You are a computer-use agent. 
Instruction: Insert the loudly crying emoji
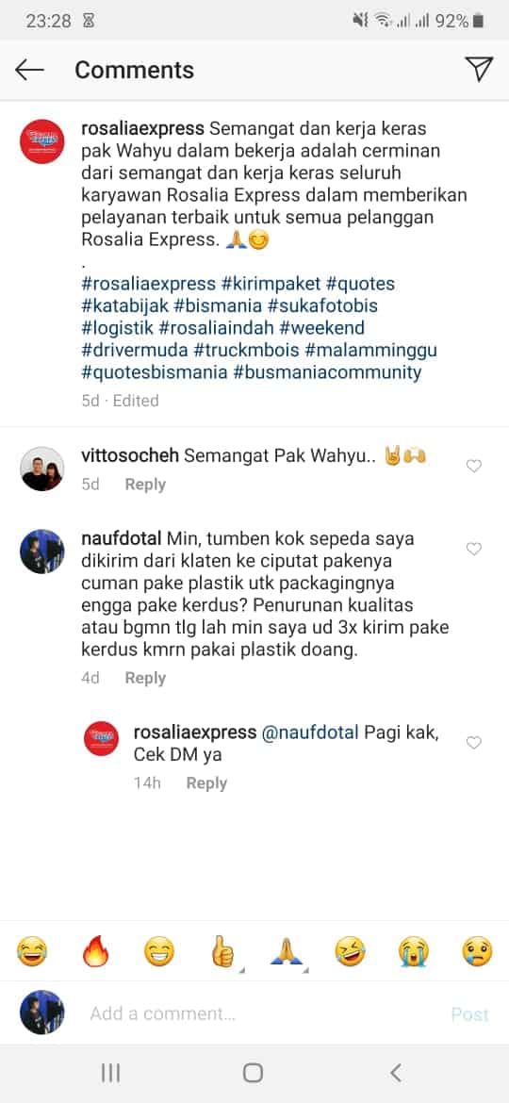(414, 953)
